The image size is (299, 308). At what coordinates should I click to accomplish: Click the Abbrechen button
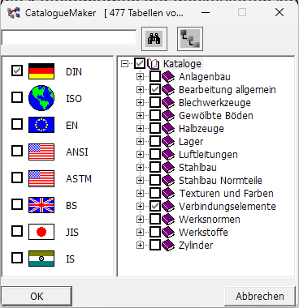coord(260,296)
